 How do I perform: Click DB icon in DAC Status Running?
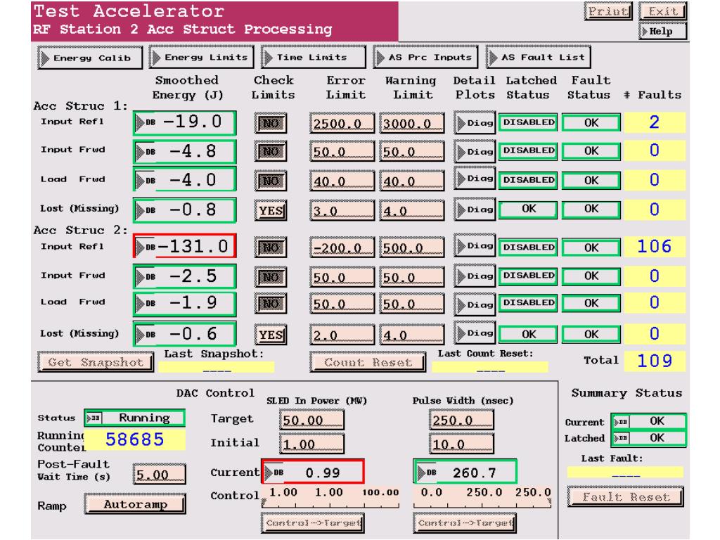(x=94, y=418)
